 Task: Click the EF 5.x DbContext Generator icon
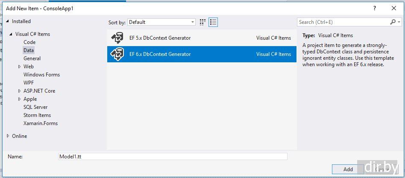[x=117, y=38]
